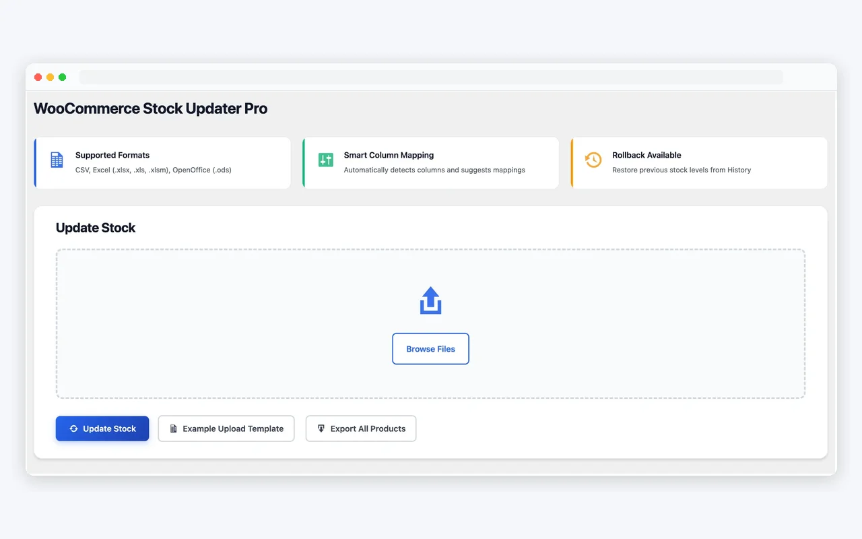This screenshot has height=539, width=862.
Task: Click the browser address bar
Action: click(x=430, y=77)
